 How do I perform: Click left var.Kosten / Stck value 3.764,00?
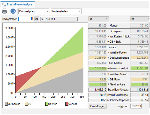pos(98,36)
